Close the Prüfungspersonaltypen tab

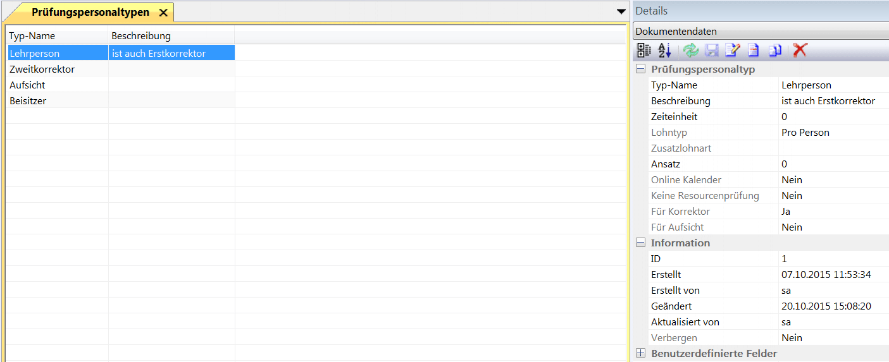[163, 13]
